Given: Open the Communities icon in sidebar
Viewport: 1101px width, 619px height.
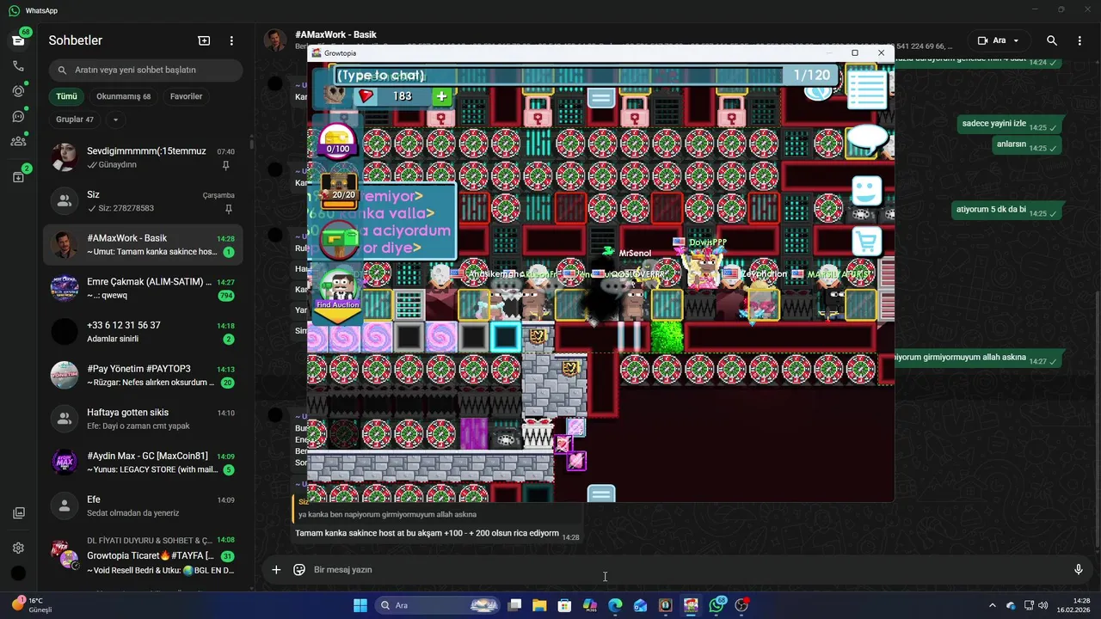Looking at the screenshot, I should [18, 141].
